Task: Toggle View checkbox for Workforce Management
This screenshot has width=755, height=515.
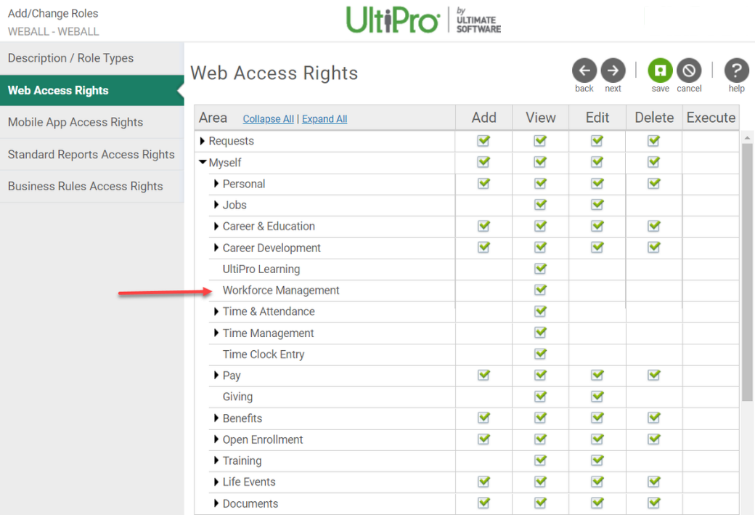Action: coord(540,291)
